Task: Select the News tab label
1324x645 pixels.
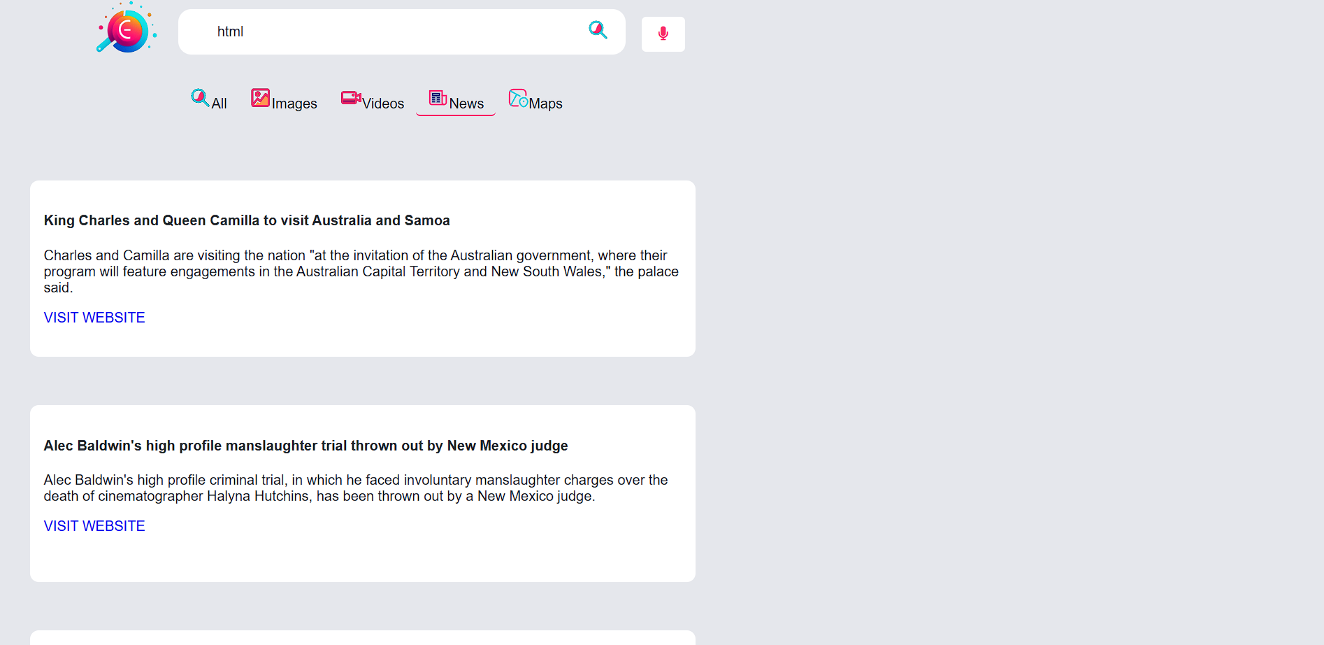Action: click(466, 104)
